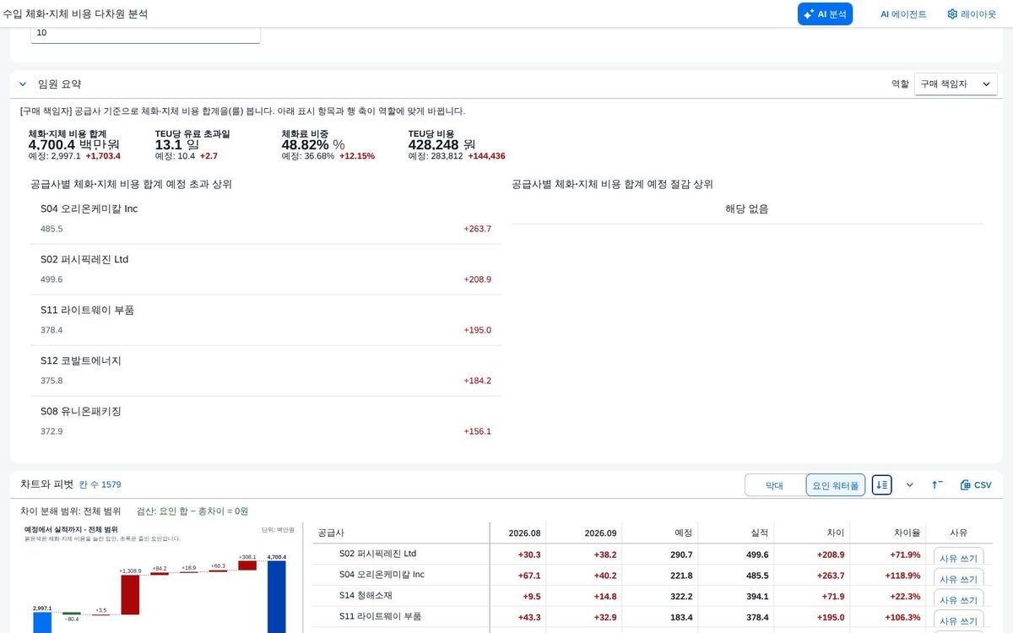Click the +308.1 red waterfall bar
The image size is (1013, 633).
coord(247,565)
